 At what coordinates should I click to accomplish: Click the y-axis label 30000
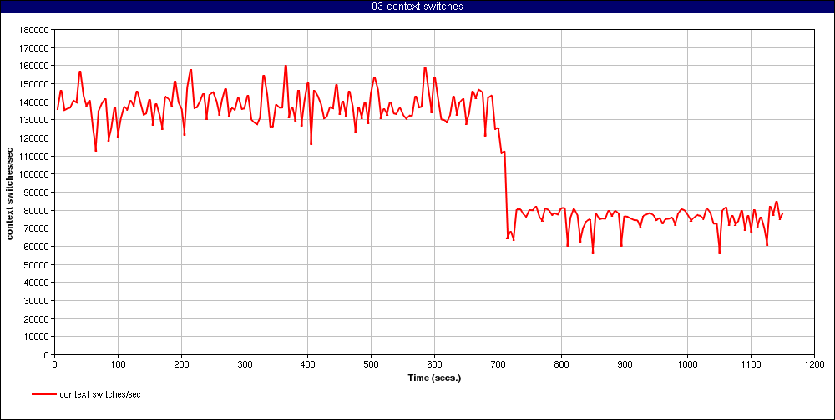pos(36,301)
